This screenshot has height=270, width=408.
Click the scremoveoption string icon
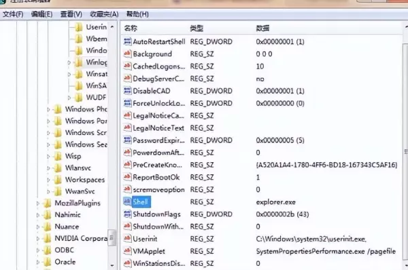click(x=128, y=189)
